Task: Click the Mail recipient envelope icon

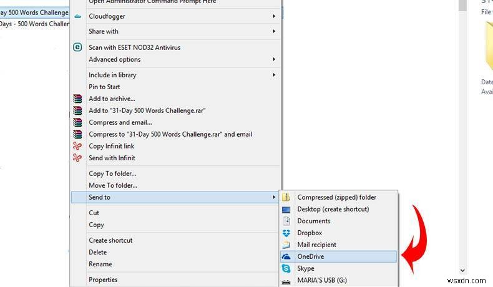Action: pos(286,245)
